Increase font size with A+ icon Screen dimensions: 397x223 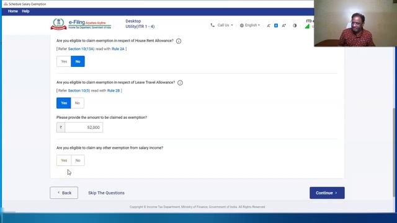(x=284, y=25)
